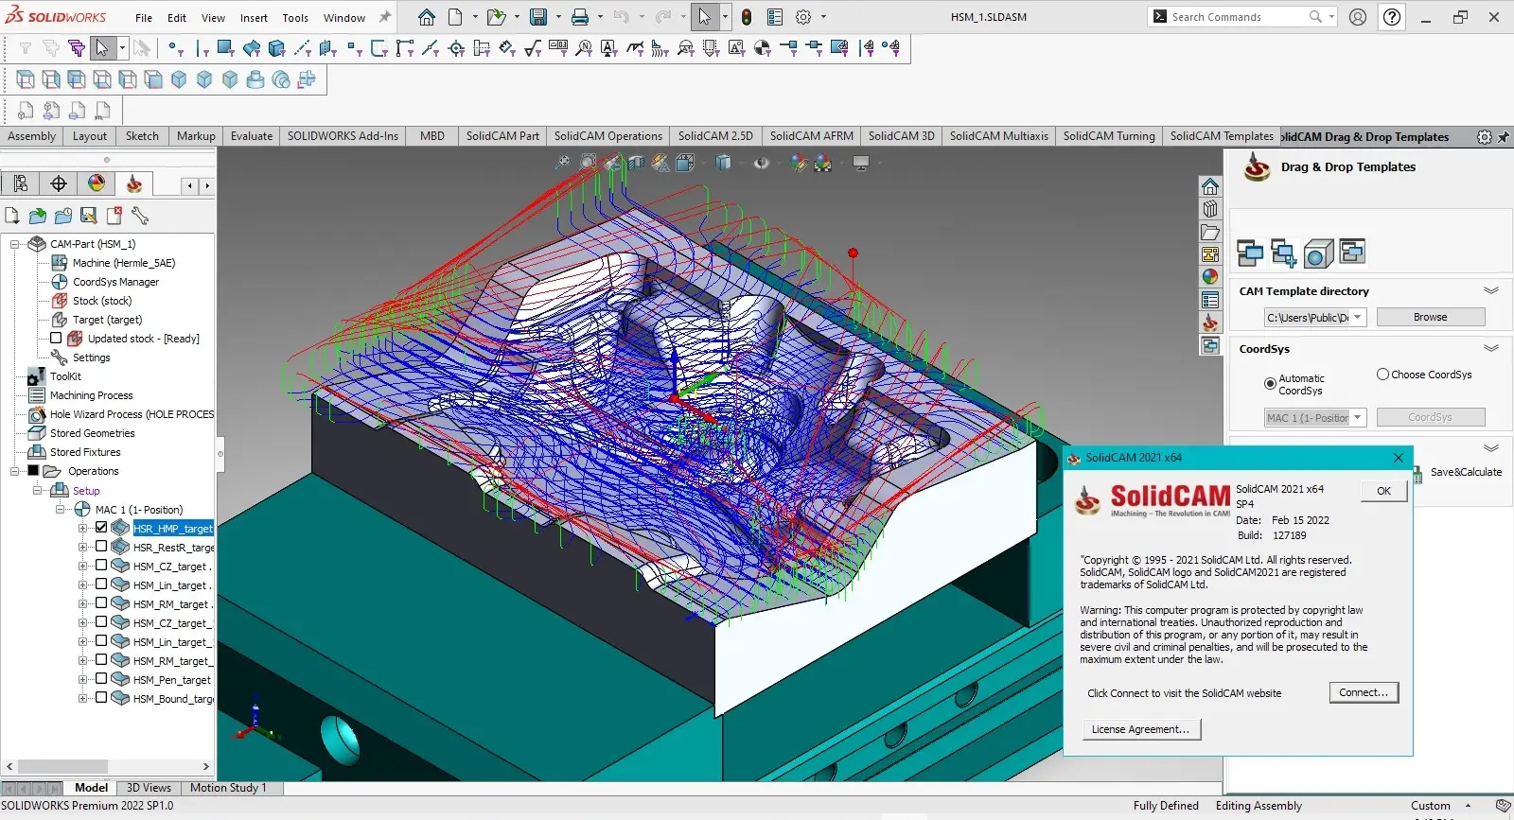
Task: Select the CoordSys Manager tree item
Action: click(115, 282)
